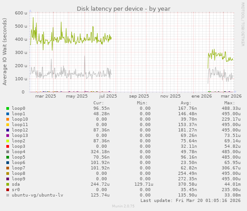Click the Munin 2.0.75 version text
This screenshot has height=211, width=247.
[x=123, y=206]
